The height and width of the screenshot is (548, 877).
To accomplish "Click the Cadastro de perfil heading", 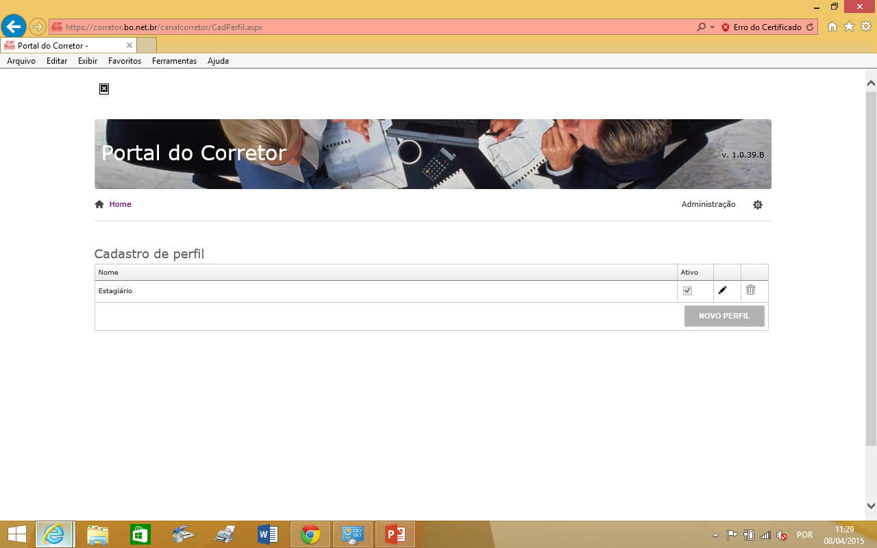I will point(149,254).
